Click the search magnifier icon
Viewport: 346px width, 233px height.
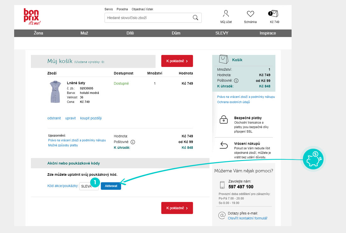tap(195, 18)
